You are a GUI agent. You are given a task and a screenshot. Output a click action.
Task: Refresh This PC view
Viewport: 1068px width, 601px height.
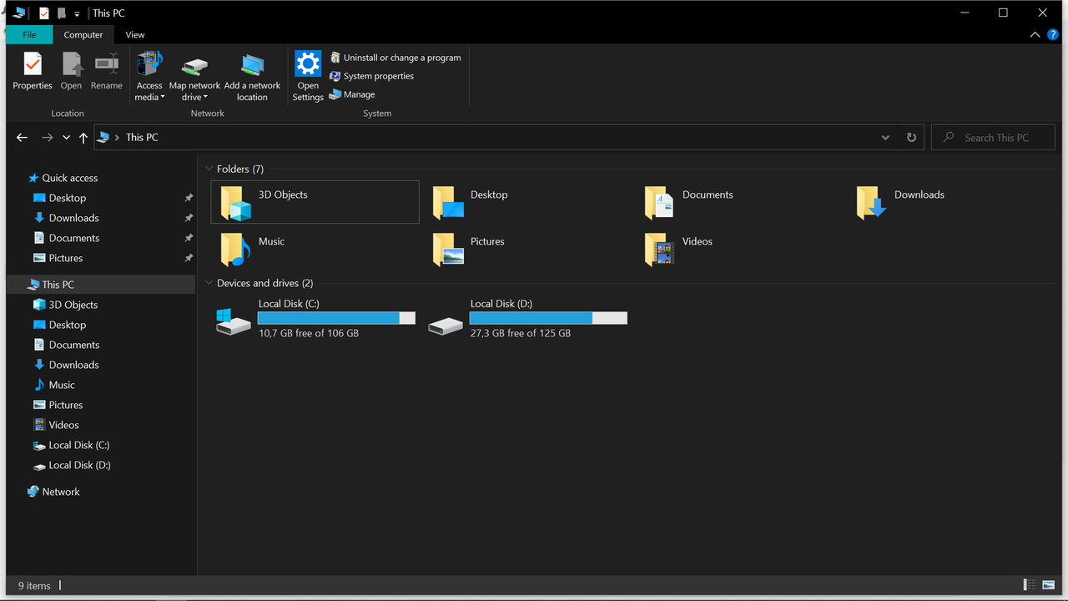(x=911, y=138)
